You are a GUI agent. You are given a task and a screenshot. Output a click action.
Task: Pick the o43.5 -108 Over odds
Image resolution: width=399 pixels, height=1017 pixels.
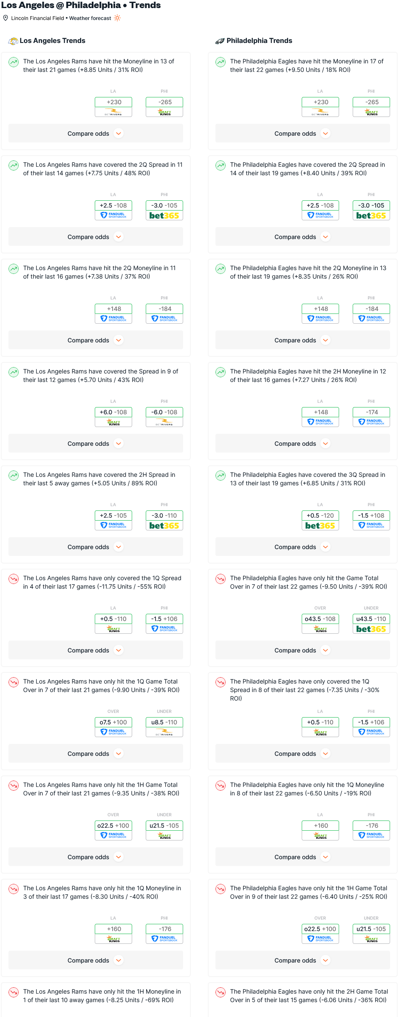[x=320, y=619]
